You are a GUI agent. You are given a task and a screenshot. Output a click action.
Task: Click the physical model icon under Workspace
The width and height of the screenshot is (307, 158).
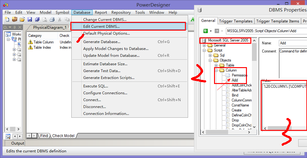pos(14,39)
